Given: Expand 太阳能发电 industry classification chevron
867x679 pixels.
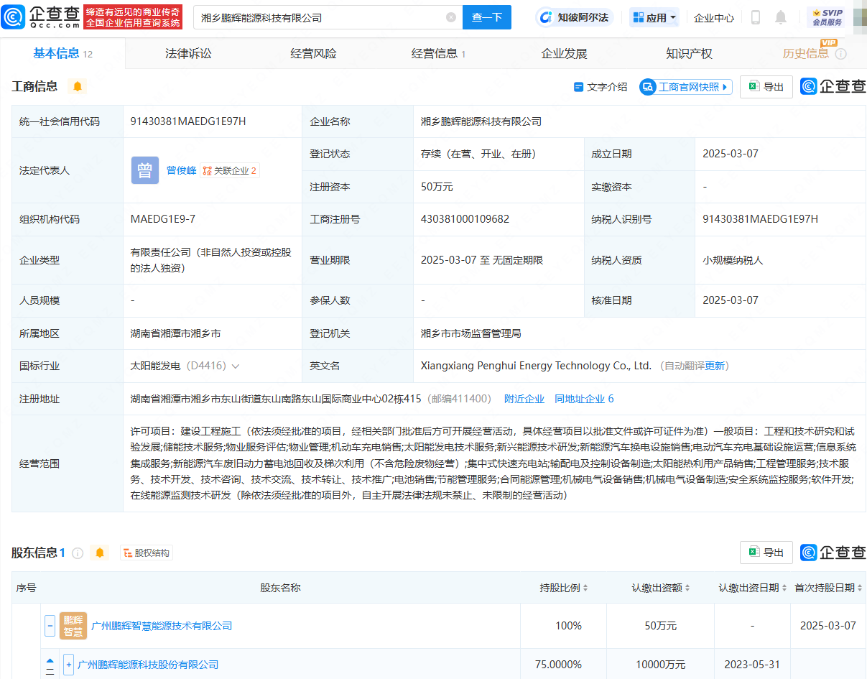Looking at the screenshot, I should point(235,366).
